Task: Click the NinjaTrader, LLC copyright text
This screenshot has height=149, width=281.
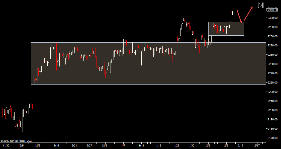Action: click(x=16, y=141)
